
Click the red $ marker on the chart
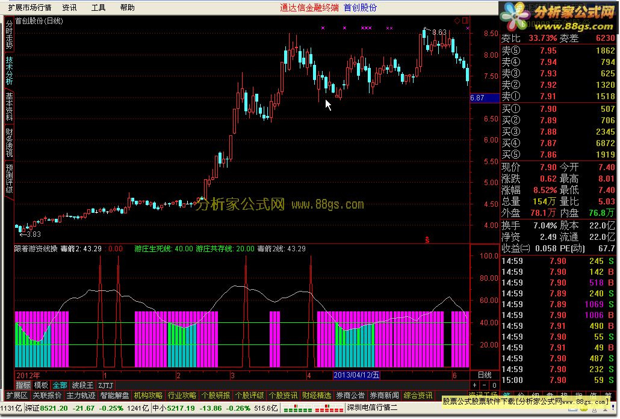pyautogui.click(x=427, y=240)
